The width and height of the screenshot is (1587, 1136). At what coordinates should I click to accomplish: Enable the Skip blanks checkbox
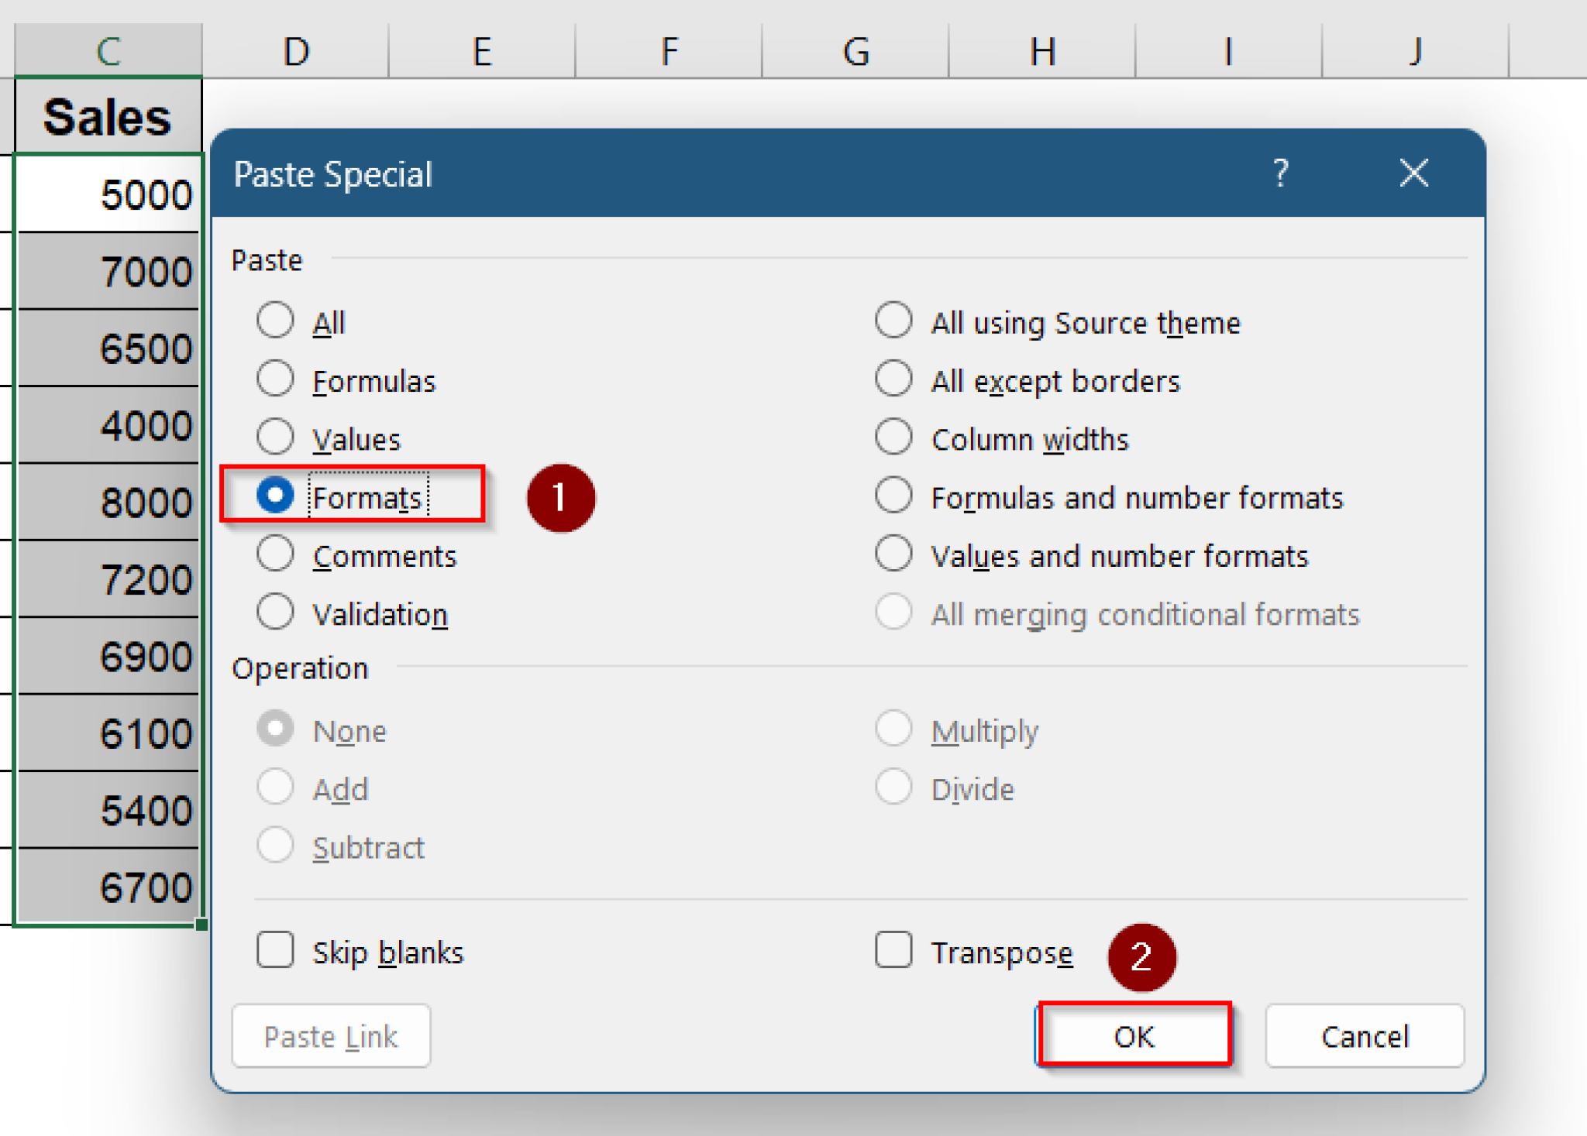tap(275, 951)
